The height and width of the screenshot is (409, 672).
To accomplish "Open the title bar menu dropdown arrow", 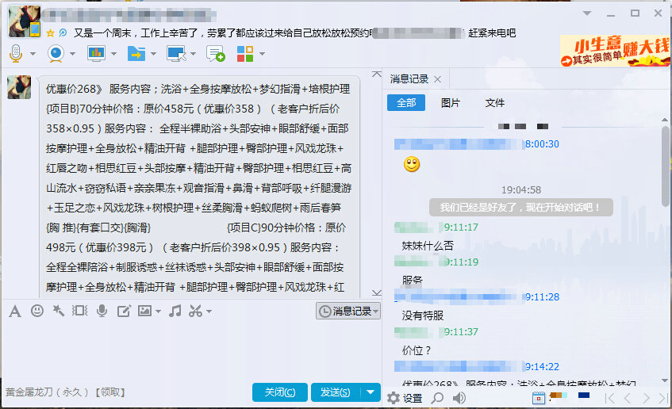I will (587, 13).
